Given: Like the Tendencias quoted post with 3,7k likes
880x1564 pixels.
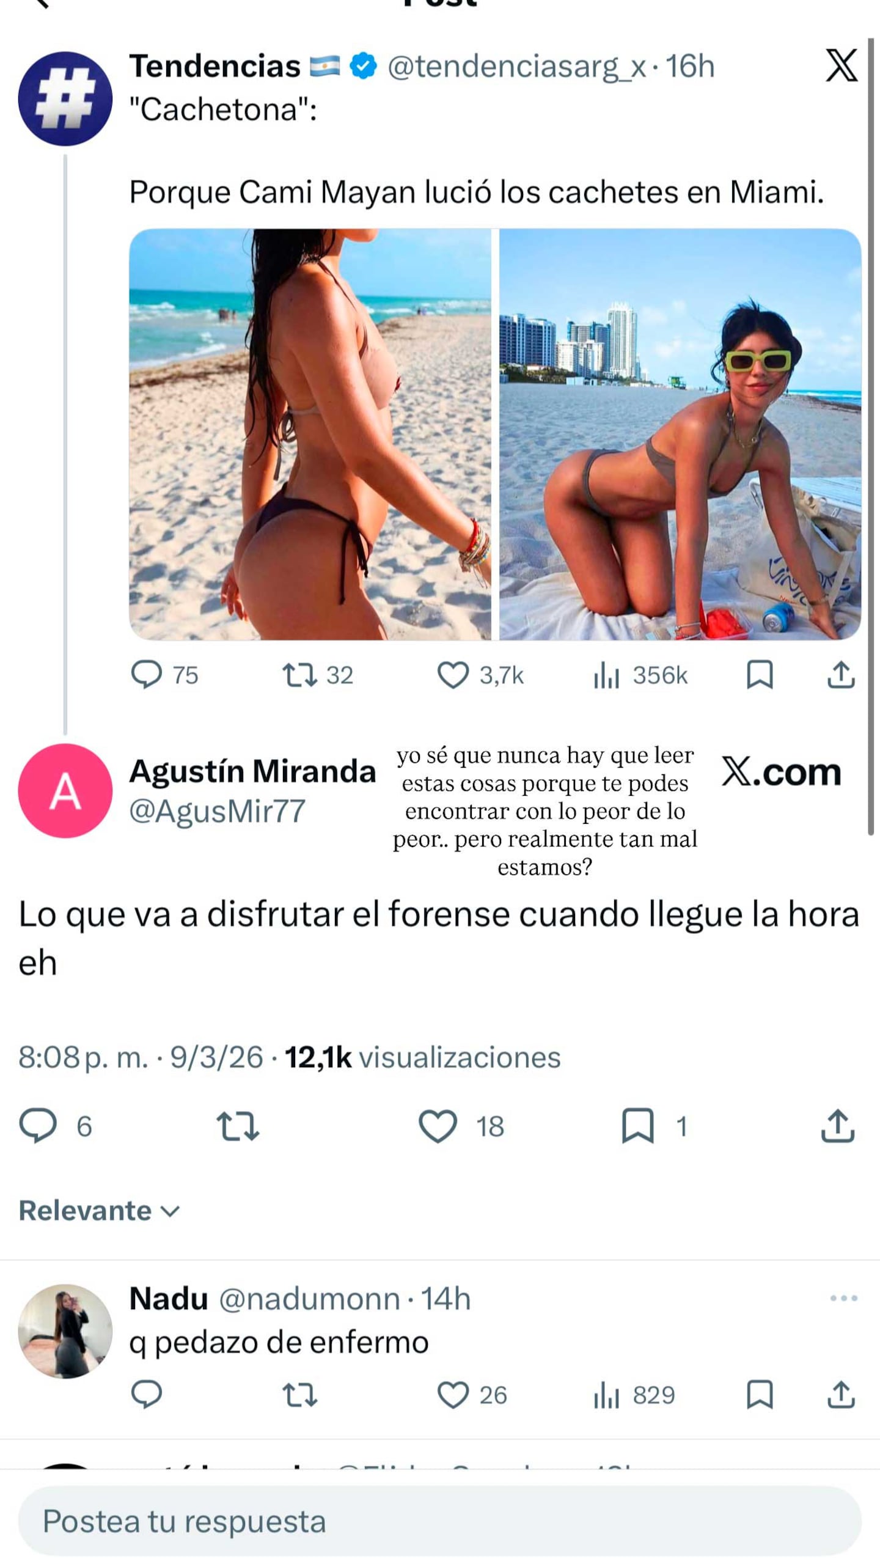Looking at the screenshot, I should click(x=453, y=675).
